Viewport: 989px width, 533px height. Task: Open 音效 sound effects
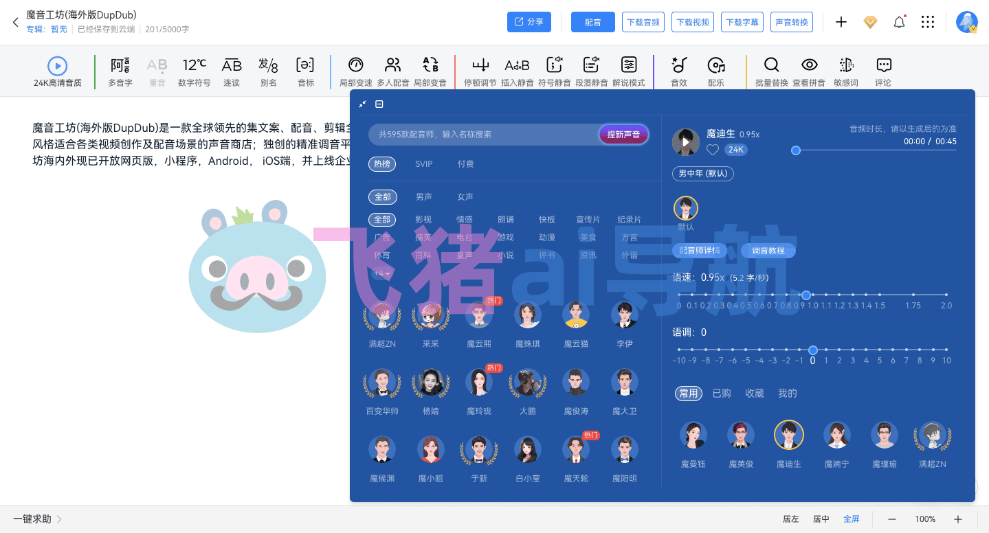coord(679,71)
